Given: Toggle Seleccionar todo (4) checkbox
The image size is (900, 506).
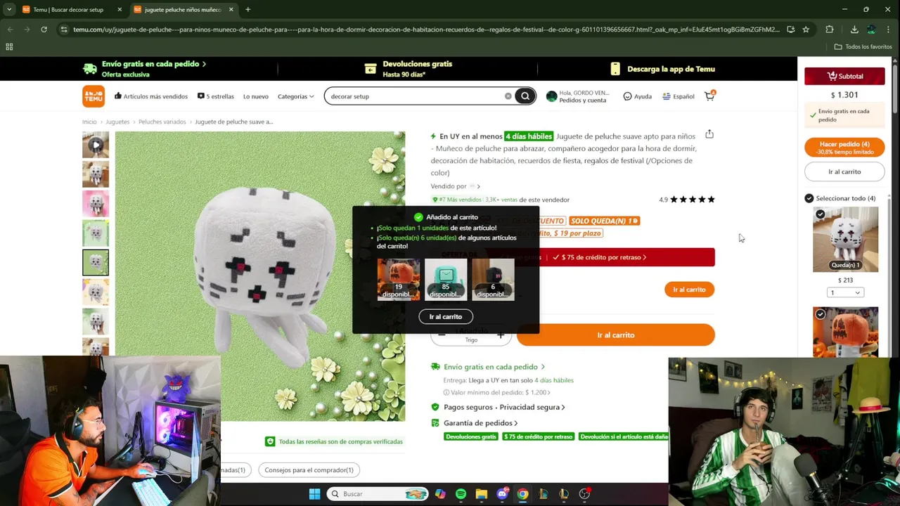Looking at the screenshot, I should pyautogui.click(x=809, y=198).
